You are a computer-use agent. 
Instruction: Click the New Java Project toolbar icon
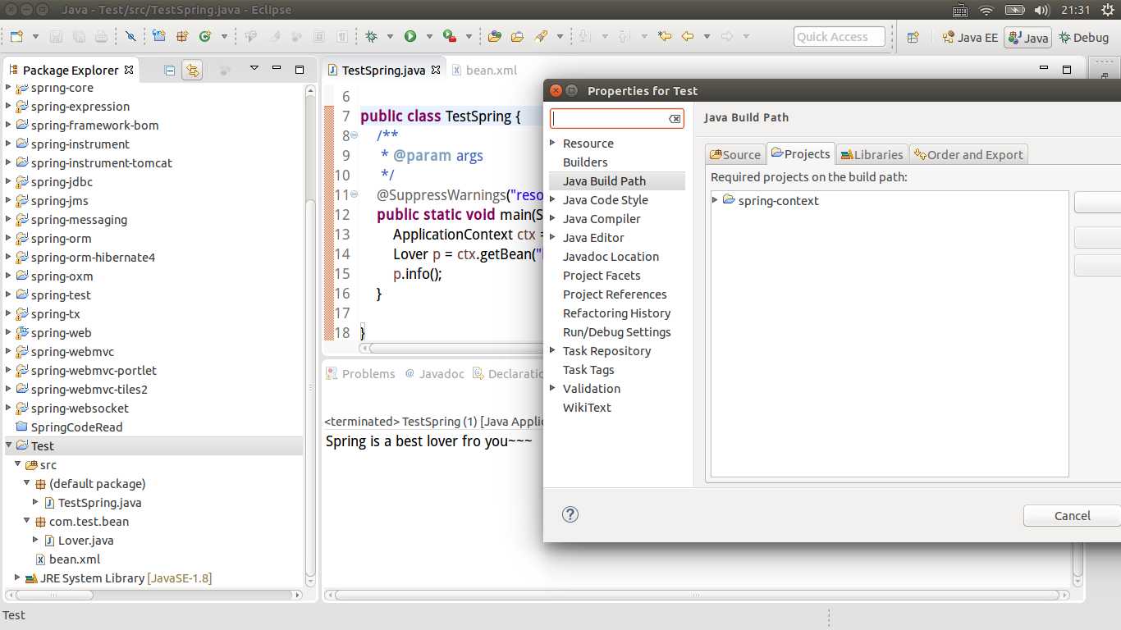[x=159, y=36]
